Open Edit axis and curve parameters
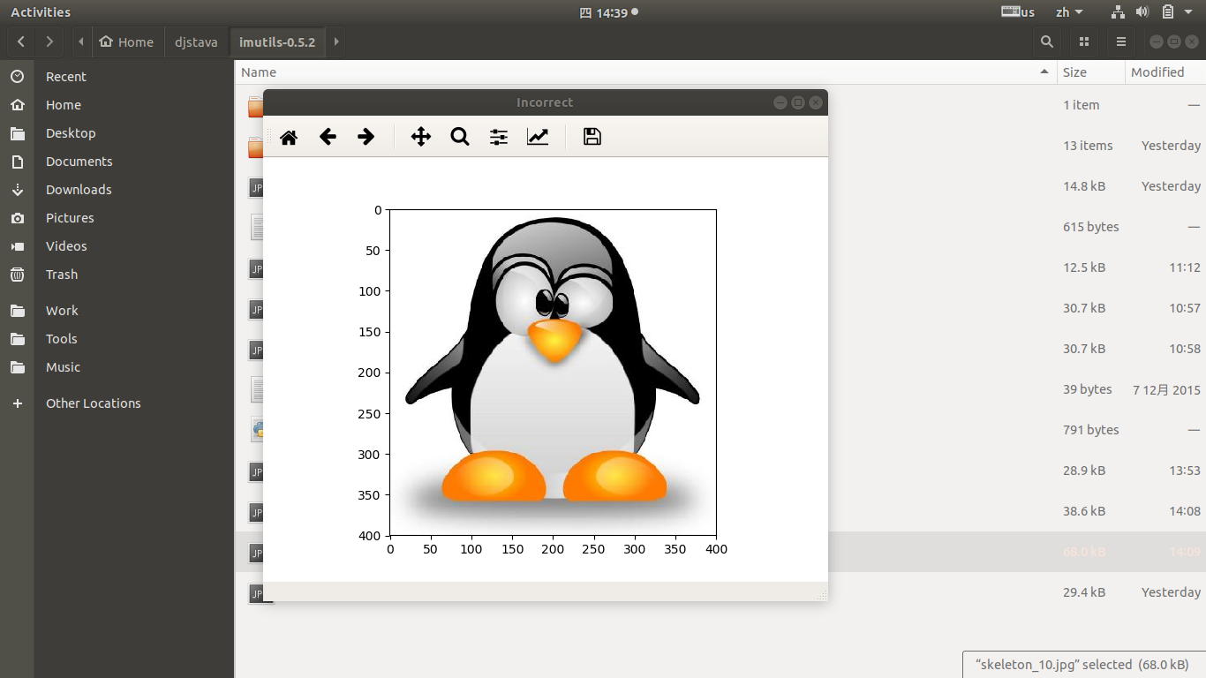The image size is (1206, 678). (538, 137)
